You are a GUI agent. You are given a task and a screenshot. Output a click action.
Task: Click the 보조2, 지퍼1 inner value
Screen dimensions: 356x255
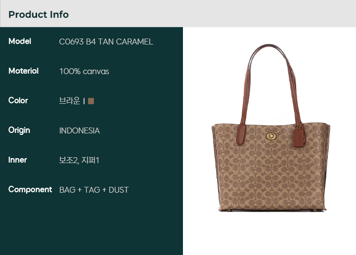click(79, 160)
